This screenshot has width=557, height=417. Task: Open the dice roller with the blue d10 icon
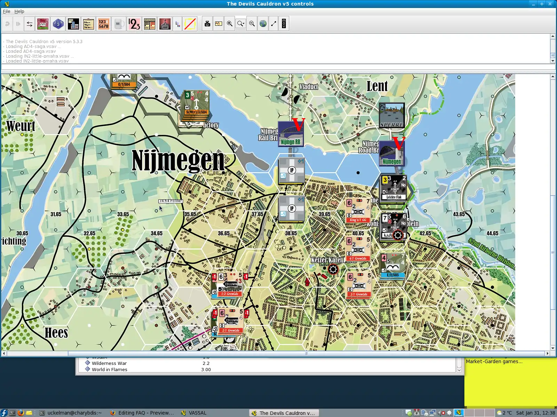[57, 24]
